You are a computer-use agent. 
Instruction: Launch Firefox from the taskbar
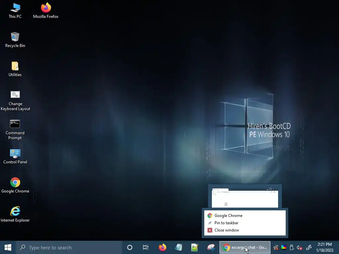coord(162,247)
